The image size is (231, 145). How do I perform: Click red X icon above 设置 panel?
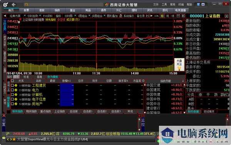[x=4, y=115]
